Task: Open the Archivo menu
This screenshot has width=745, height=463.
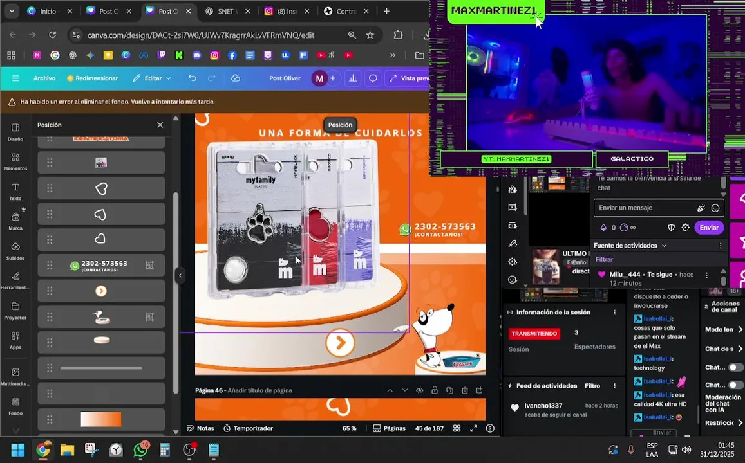Action: click(x=44, y=78)
